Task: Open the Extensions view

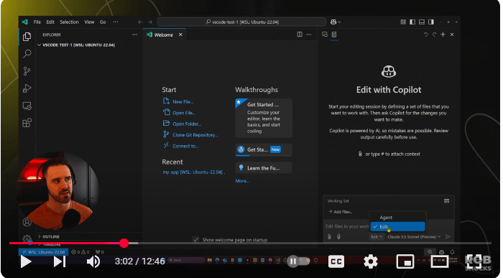Action: click(27, 123)
